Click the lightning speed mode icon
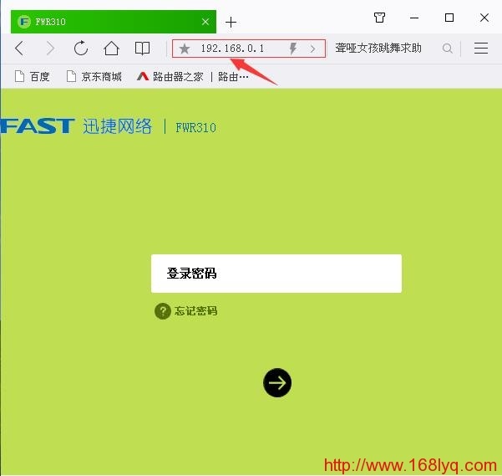 coord(292,49)
